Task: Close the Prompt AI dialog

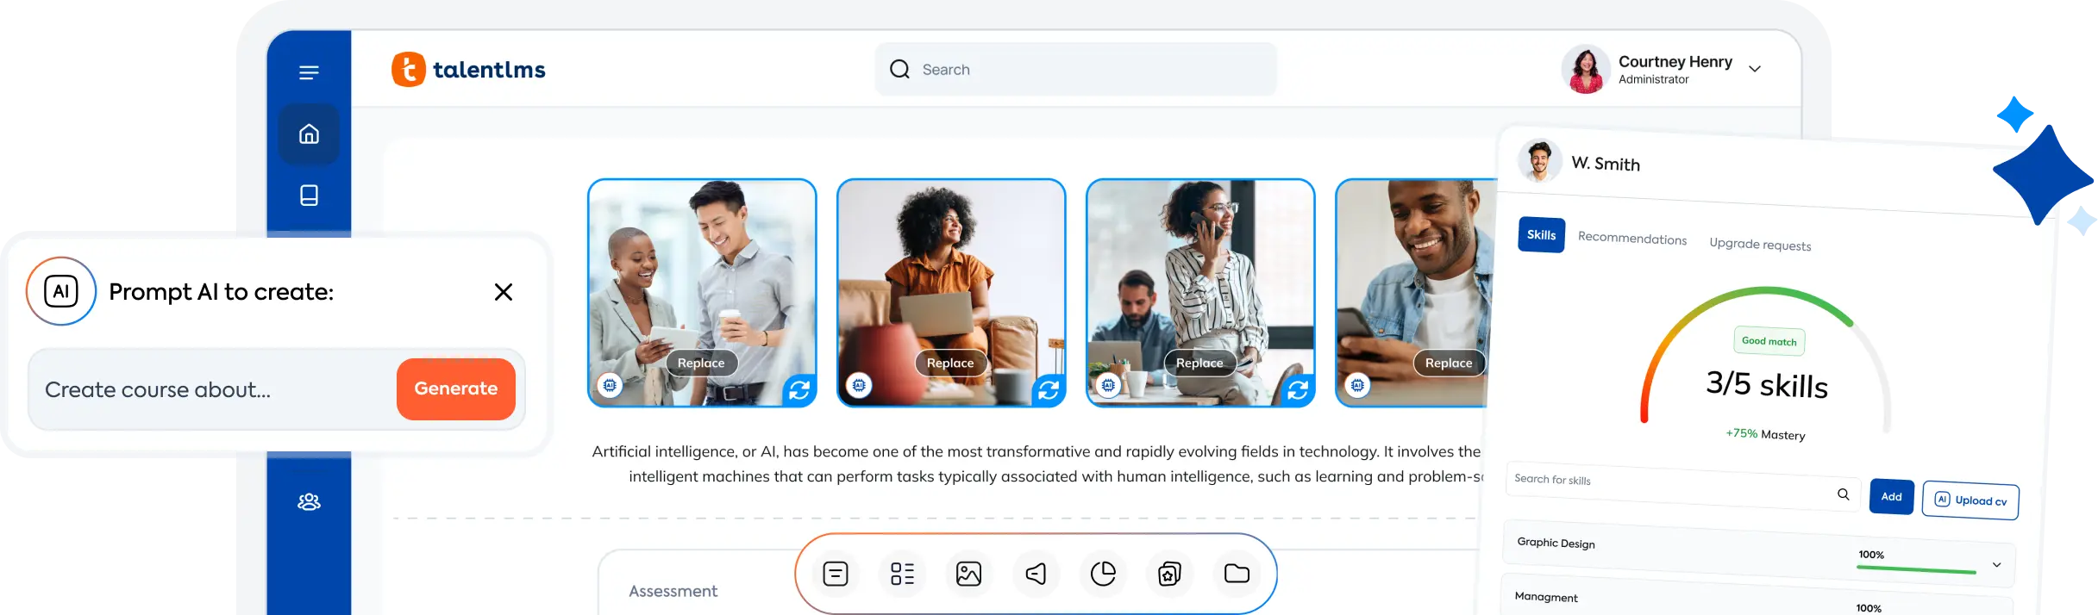Action: coord(504,292)
